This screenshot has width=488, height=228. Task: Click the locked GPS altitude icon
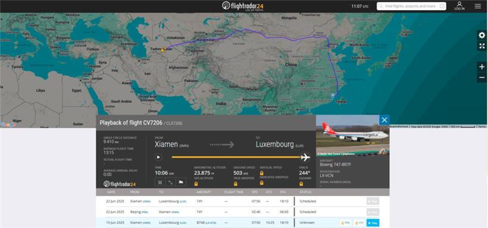196,183
